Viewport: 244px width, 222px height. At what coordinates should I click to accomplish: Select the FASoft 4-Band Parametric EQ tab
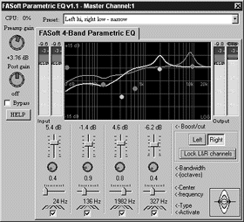tap(87, 33)
